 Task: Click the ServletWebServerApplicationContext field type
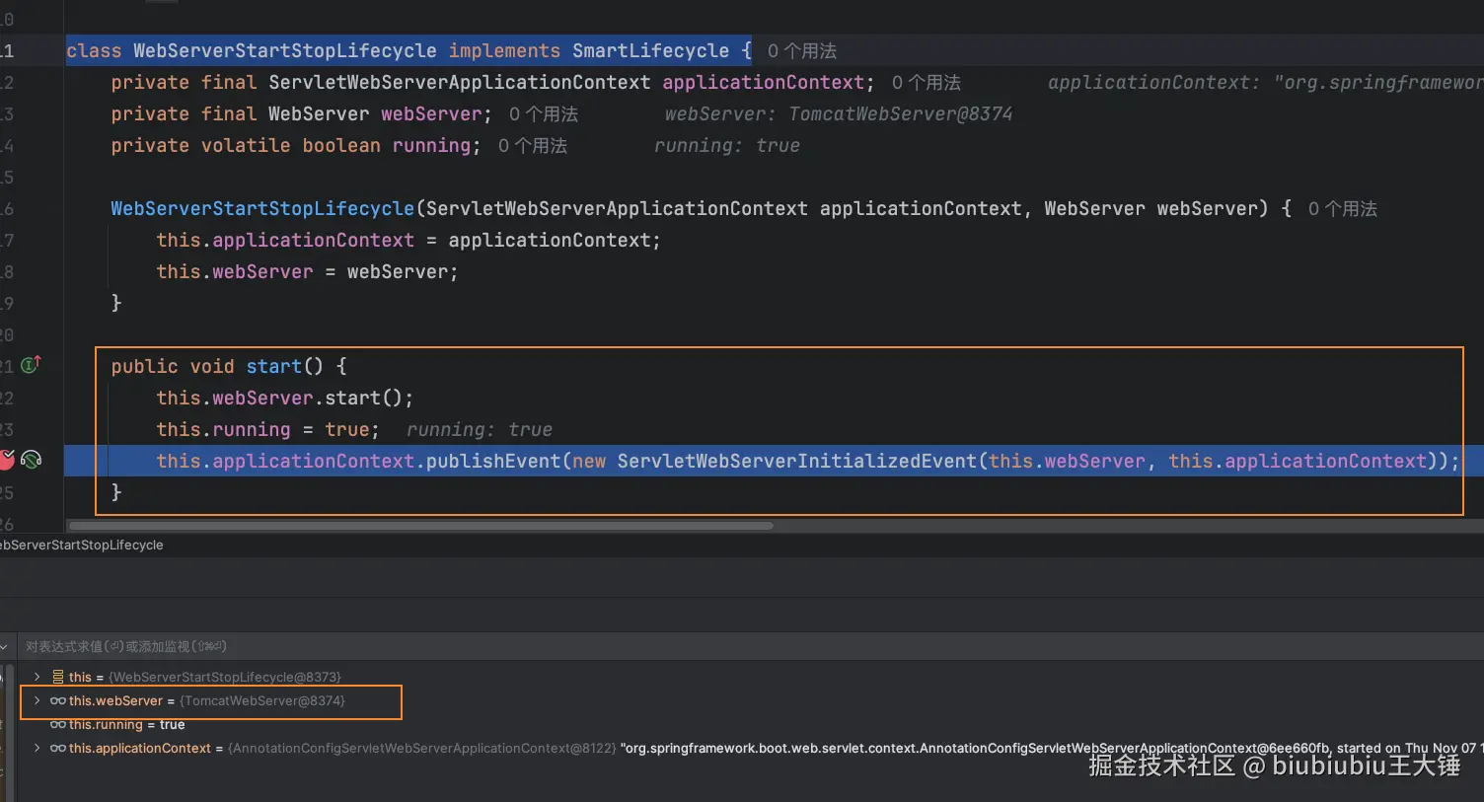pos(459,83)
